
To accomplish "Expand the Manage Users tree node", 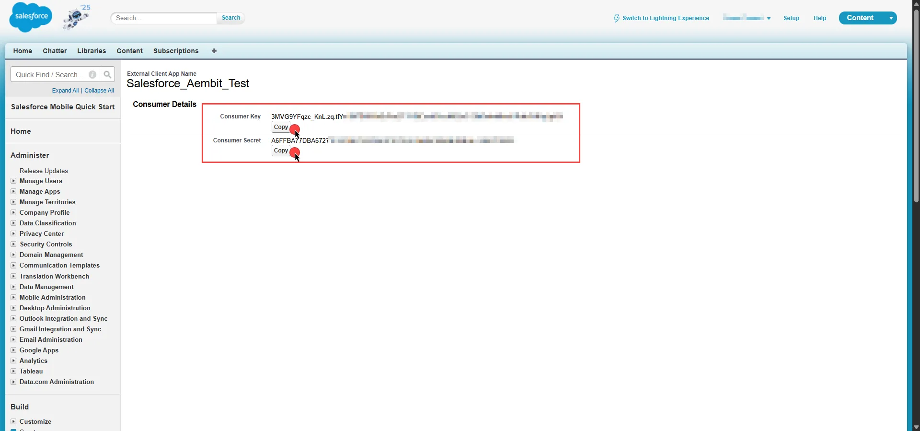I will point(13,181).
